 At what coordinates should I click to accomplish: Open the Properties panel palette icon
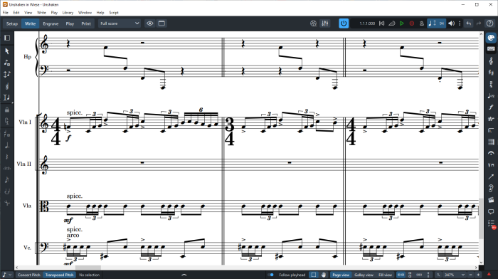tap(491, 38)
